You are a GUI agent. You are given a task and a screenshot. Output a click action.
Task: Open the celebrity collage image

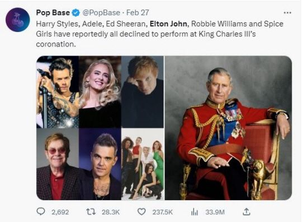coord(100,128)
